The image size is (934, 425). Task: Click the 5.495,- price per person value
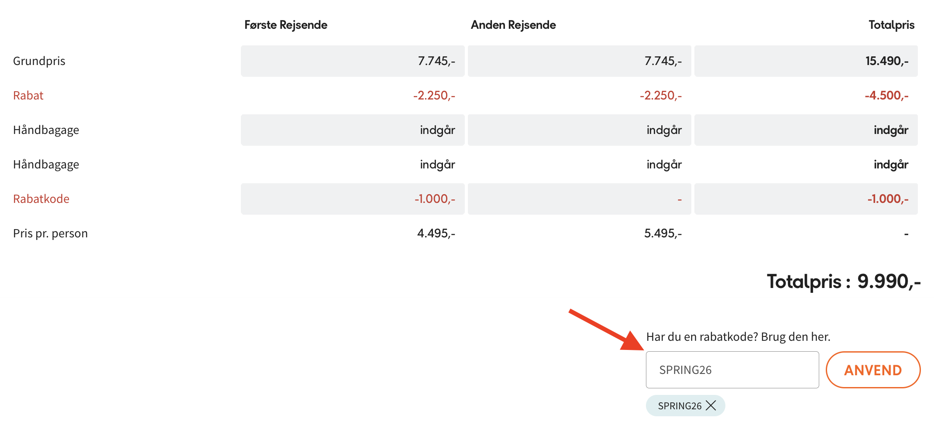coord(663,233)
